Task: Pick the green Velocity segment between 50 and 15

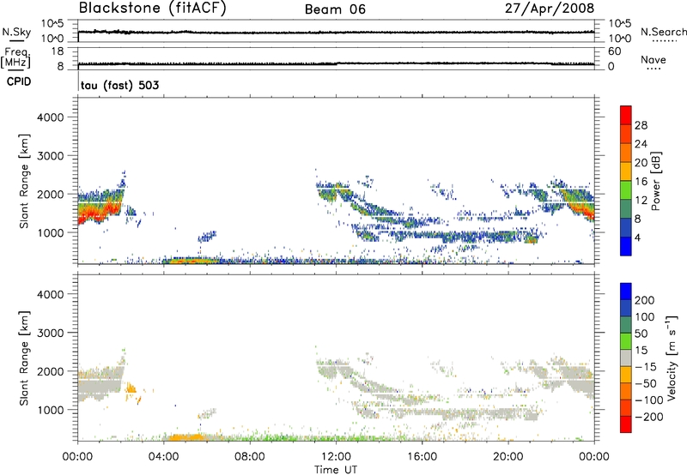Action: coord(626,341)
